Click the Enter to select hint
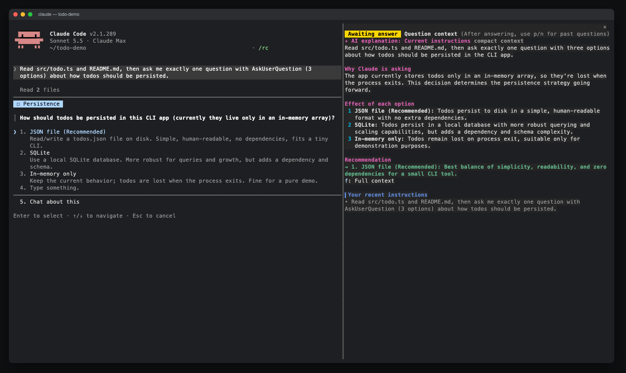Viewport: 626px width, 373px height. pos(38,216)
